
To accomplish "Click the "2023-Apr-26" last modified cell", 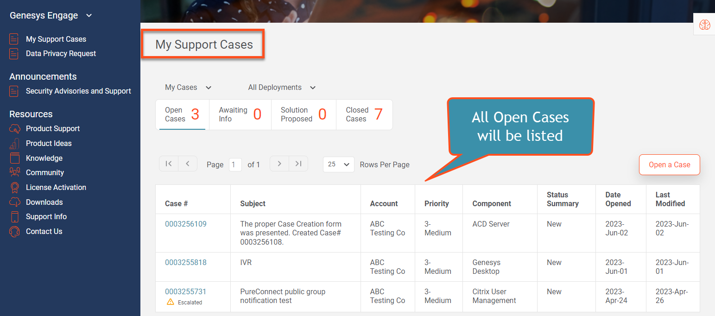I will [672, 296].
